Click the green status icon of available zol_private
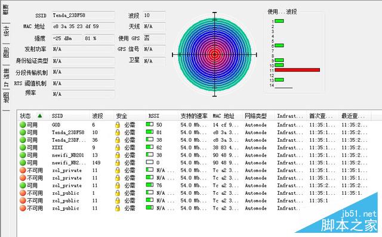 (23, 185)
